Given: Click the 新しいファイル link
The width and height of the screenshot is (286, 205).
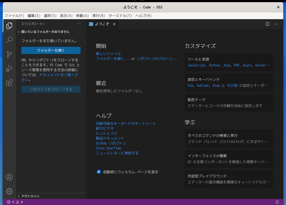Looking at the screenshot, I should coord(108,54).
